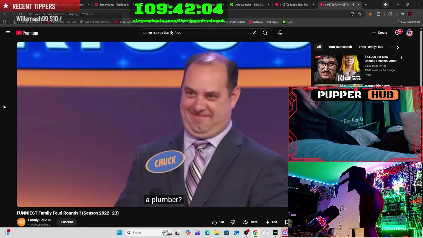This screenshot has width=423, height=238.
Task: Open the Sports Scores Bot bookmark
Action: [x=95, y=22]
